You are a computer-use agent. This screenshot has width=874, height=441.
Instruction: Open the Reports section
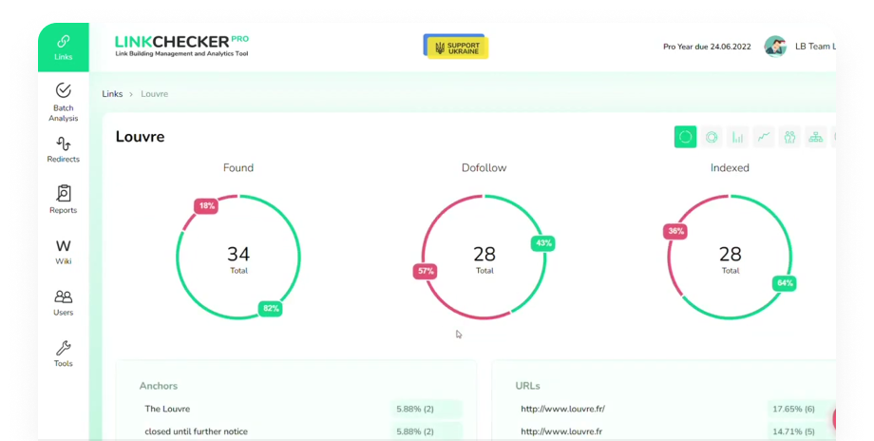pyautogui.click(x=63, y=200)
